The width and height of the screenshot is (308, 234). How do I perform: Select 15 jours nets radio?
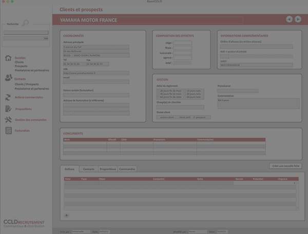tap(185, 91)
